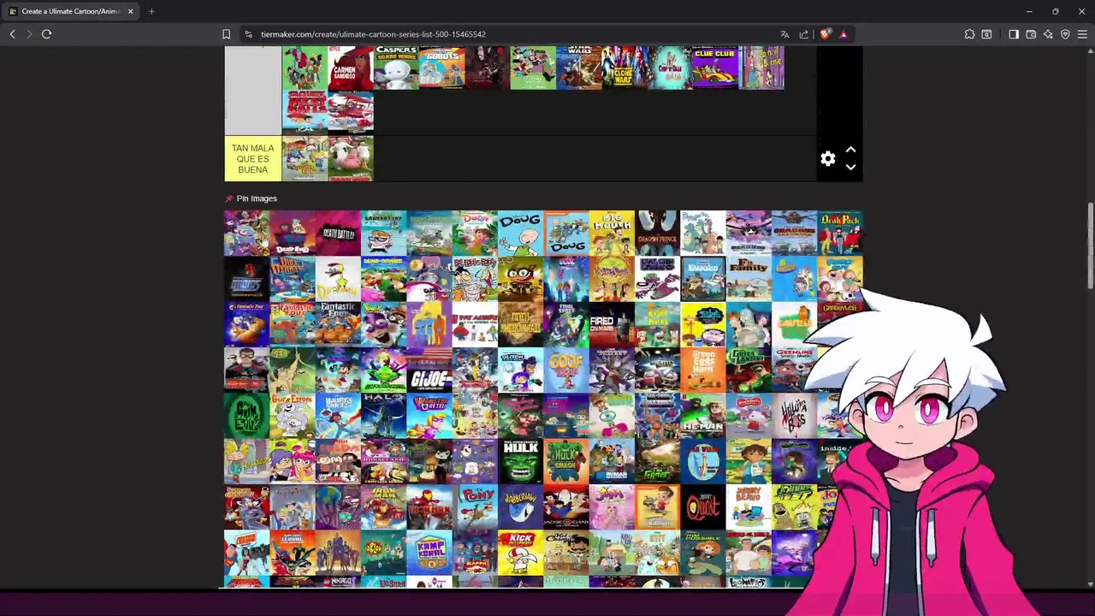
Task: Open tier row settings gear
Action: [x=827, y=159]
